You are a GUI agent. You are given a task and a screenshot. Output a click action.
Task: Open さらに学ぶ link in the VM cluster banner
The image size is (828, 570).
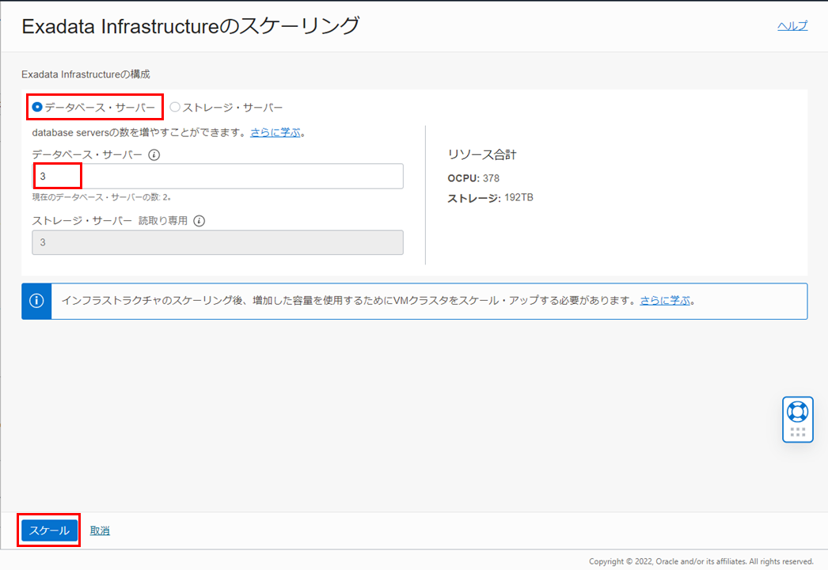point(665,301)
